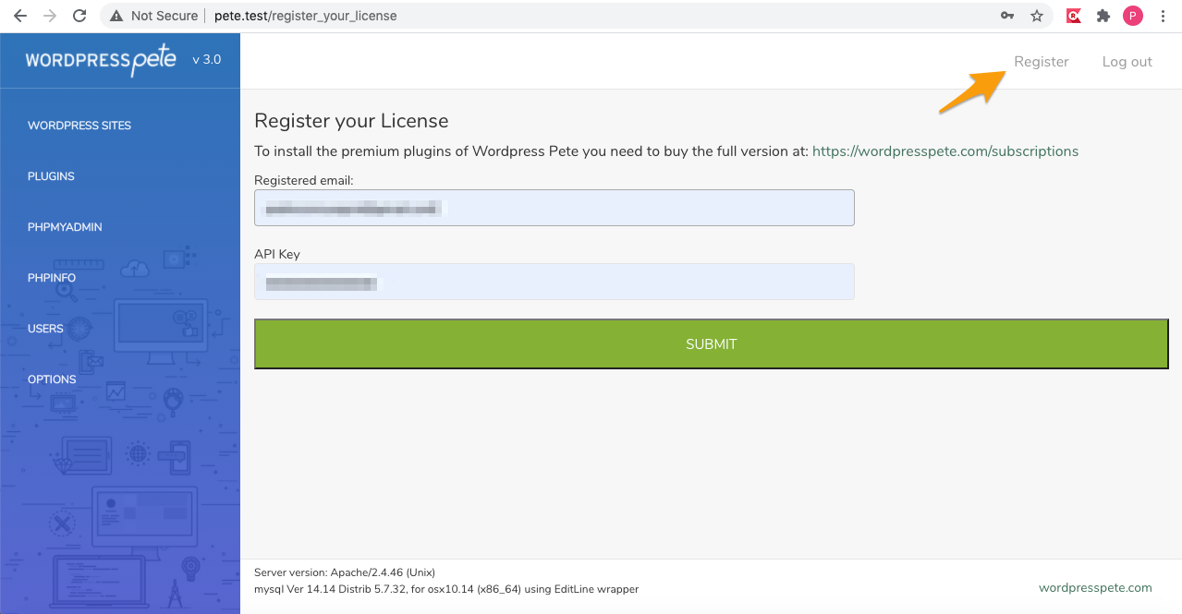Select PHPINFO in the sidebar
Image resolution: width=1182 pixels, height=614 pixels.
52,278
